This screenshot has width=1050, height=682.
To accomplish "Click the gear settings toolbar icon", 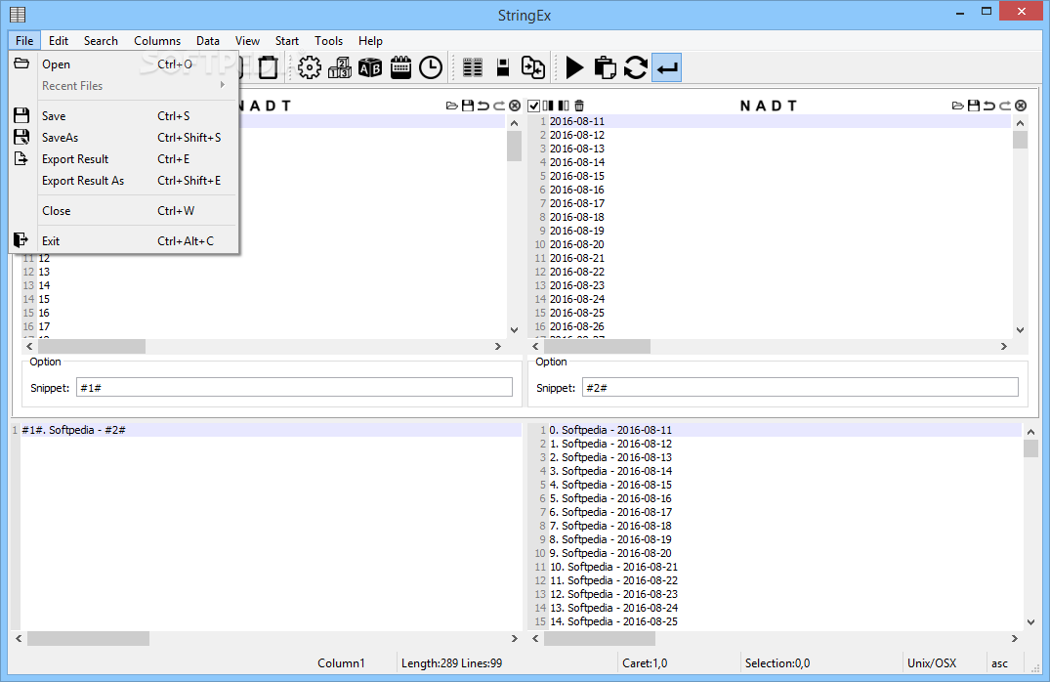I will pos(310,67).
